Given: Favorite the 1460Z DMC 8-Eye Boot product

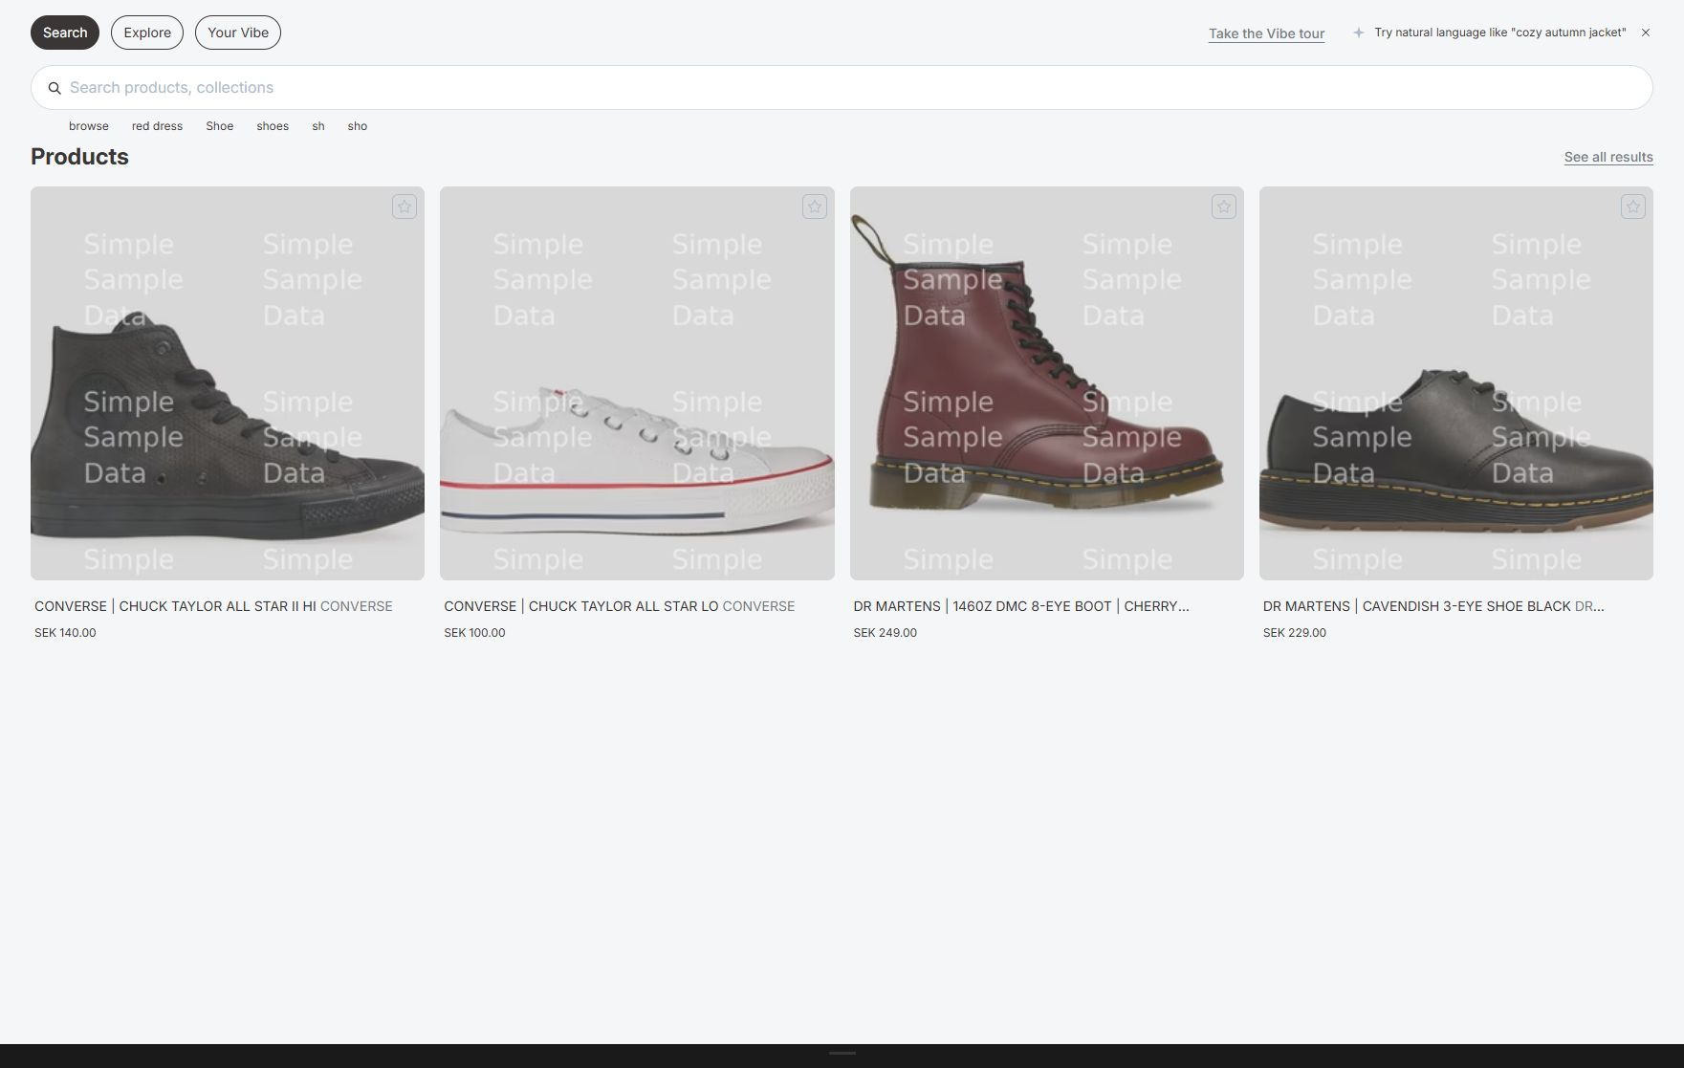Looking at the screenshot, I should coord(1224,207).
